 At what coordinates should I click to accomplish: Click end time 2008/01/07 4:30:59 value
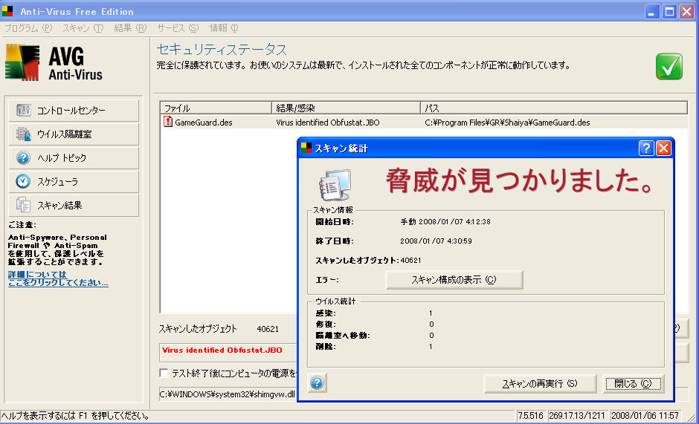click(436, 241)
